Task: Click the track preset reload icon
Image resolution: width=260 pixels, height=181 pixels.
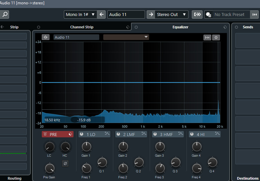Action: click(254, 15)
